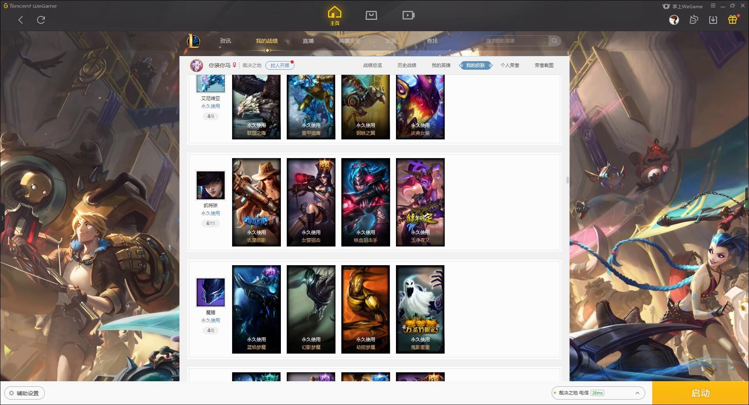Viewport: 749px width, 405px height.
Task: Open the 主页 home icon
Action: tap(335, 16)
